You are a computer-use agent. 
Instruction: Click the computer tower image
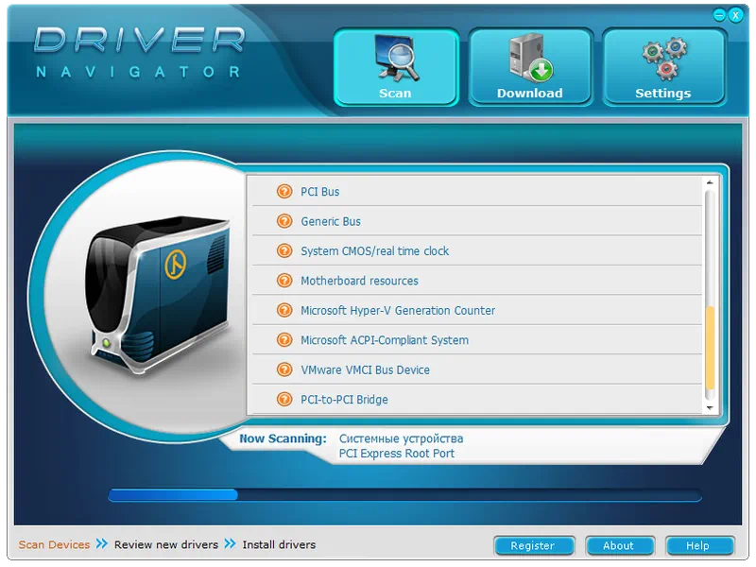coord(157,295)
